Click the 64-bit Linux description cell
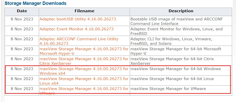The image size is (236, 102). click(x=181, y=81)
